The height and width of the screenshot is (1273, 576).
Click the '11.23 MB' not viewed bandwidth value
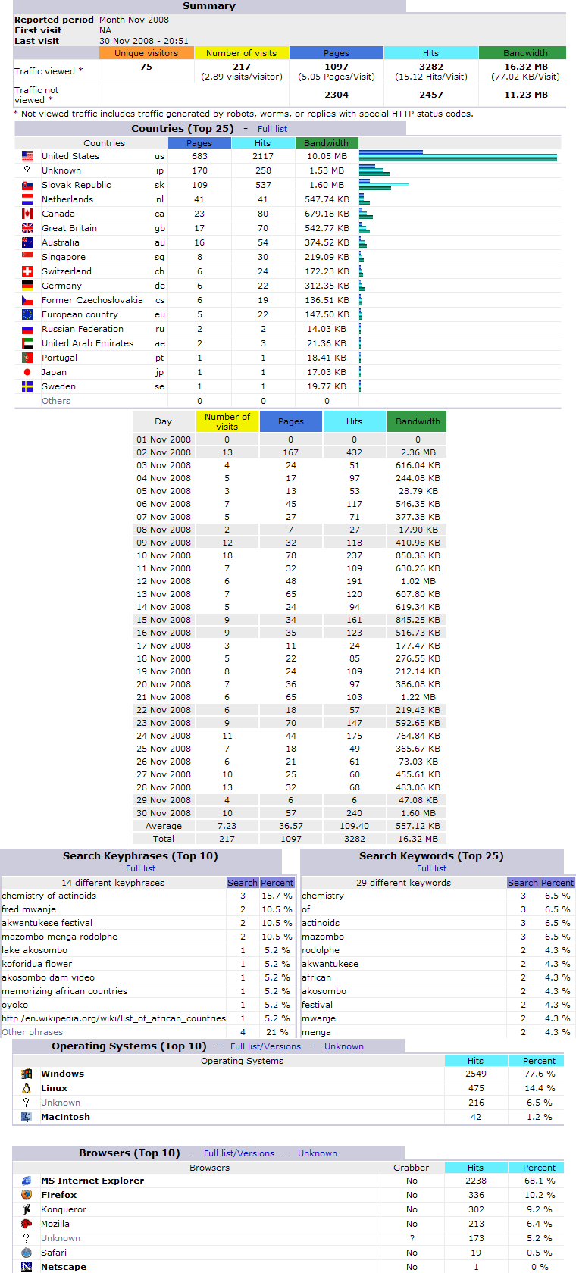pos(526,95)
